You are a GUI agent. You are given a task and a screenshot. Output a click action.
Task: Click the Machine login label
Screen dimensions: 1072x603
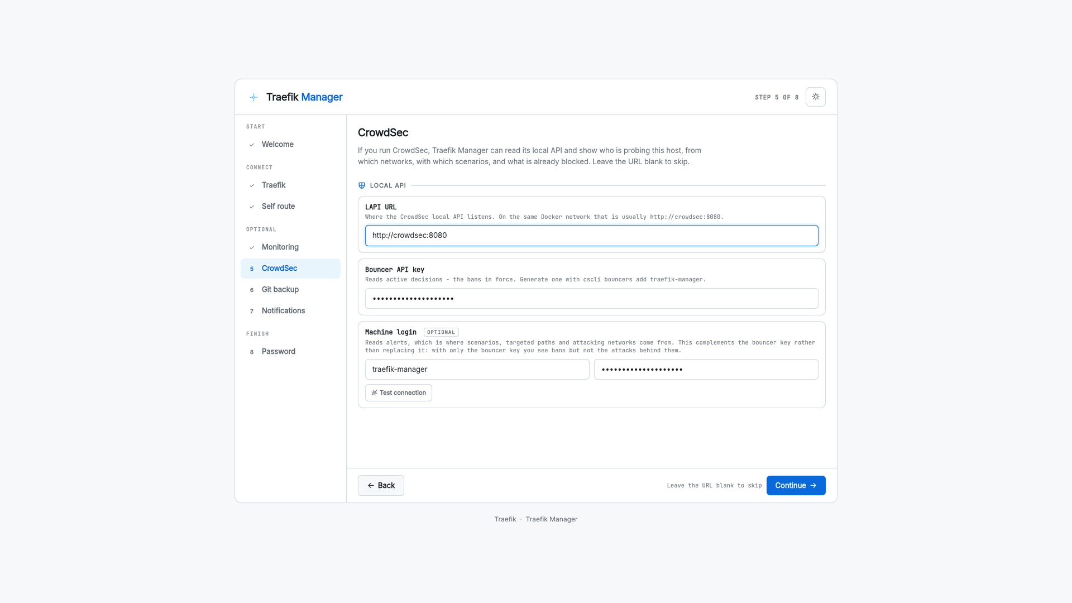pyautogui.click(x=391, y=332)
